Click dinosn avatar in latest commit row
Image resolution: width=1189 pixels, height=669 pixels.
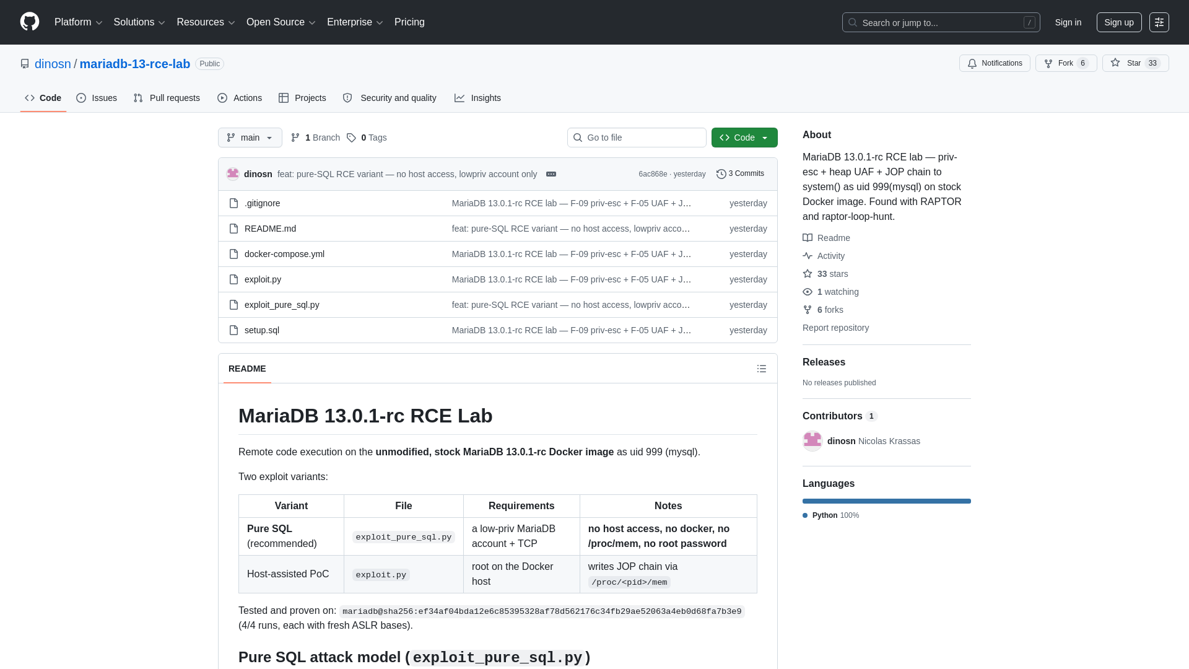pos(233,174)
